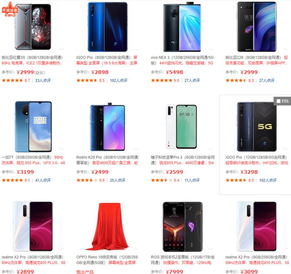Open the blue iQOO Pro 8GB product image
Screen dimensions: 291x274
click(107, 27)
